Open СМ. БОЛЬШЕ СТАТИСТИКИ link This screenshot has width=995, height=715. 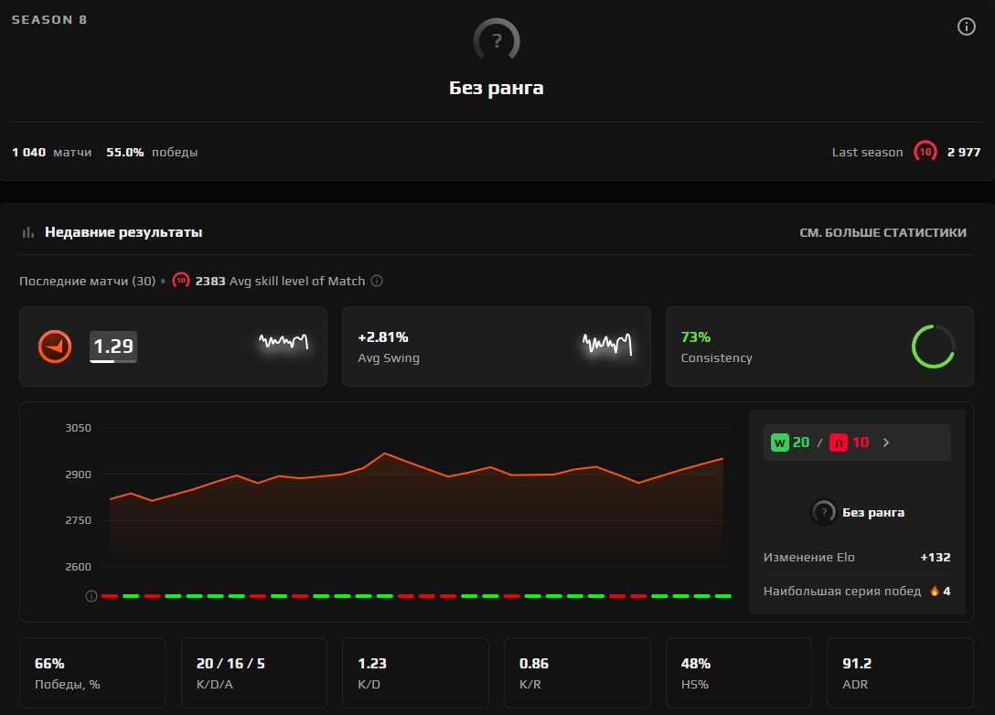click(x=883, y=233)
